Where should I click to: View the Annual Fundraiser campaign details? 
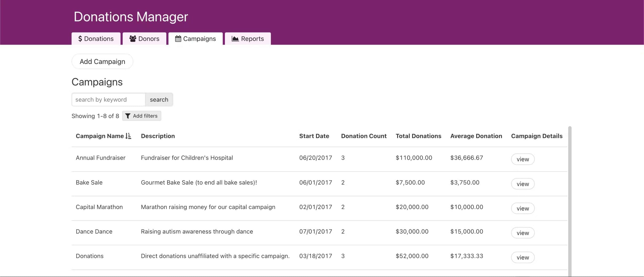522,159
